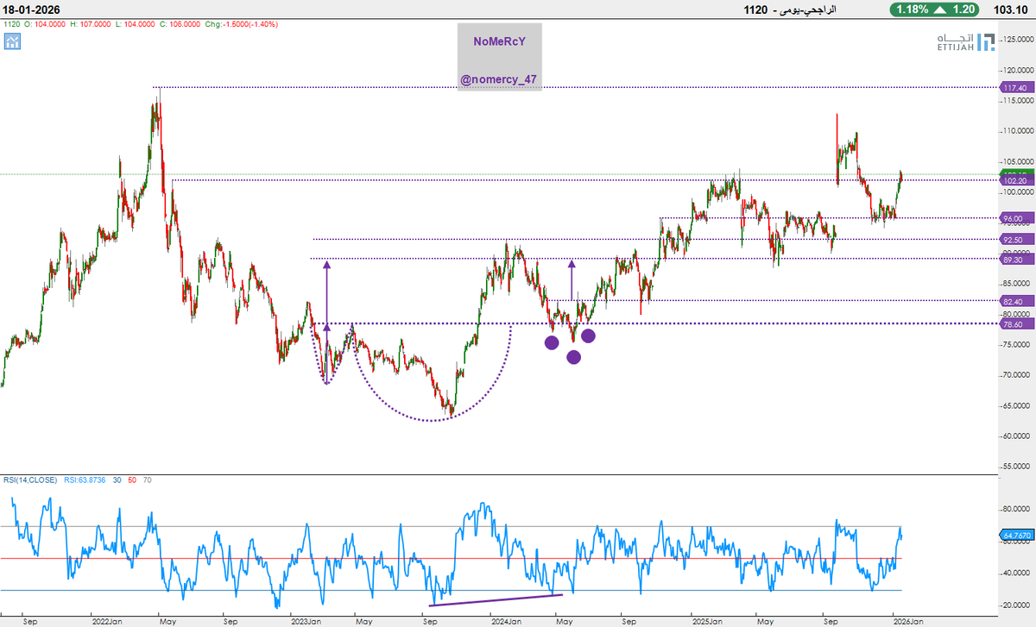Click the purple RSI divergence trendline
The width and height of the screenshot is (1036, 627).
pyautogui.click(x=496, y=599)
